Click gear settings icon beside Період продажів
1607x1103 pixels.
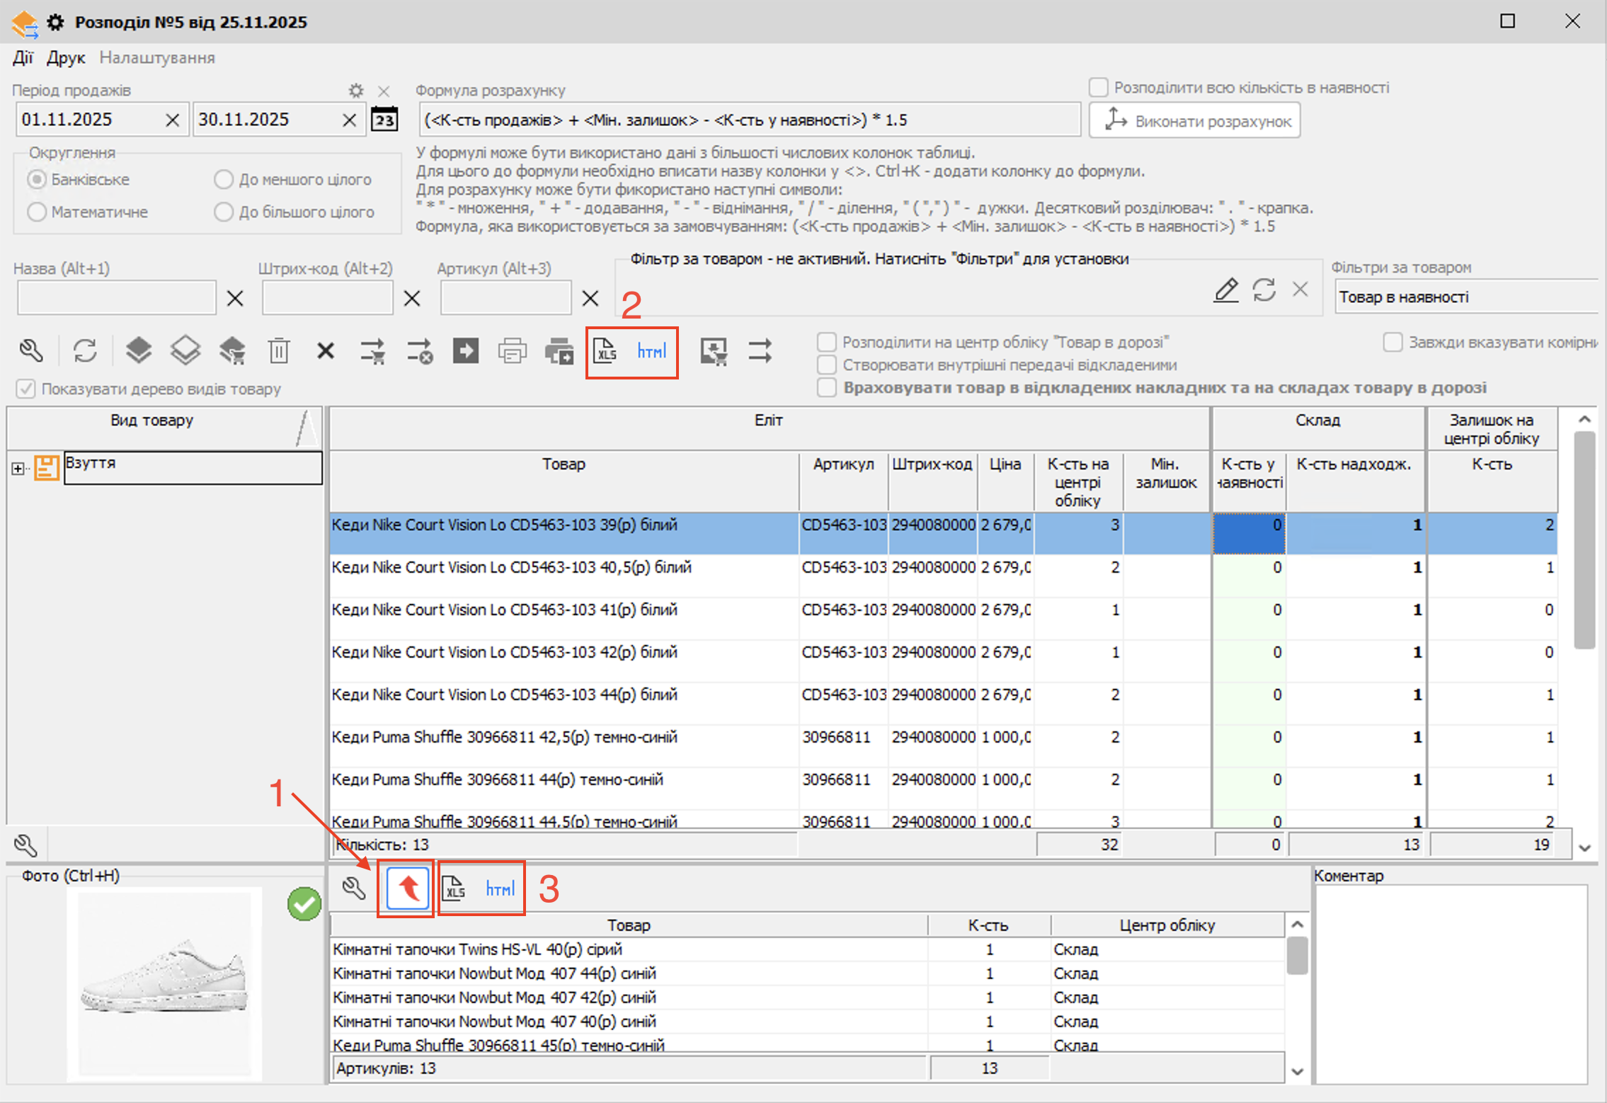pos(356,91)
